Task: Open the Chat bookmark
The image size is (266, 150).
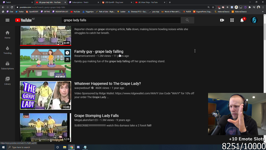Action: 10,12
